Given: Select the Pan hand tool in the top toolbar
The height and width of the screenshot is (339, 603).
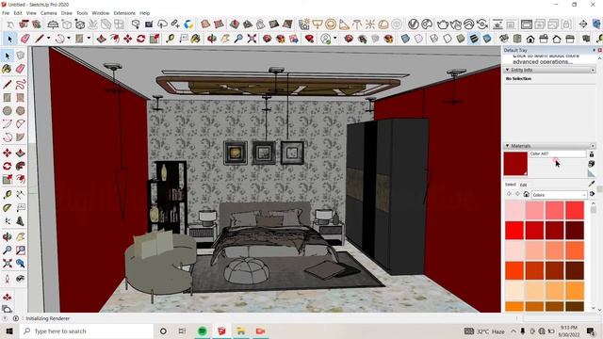Looking at the screenshot, I should coord(225,39).
